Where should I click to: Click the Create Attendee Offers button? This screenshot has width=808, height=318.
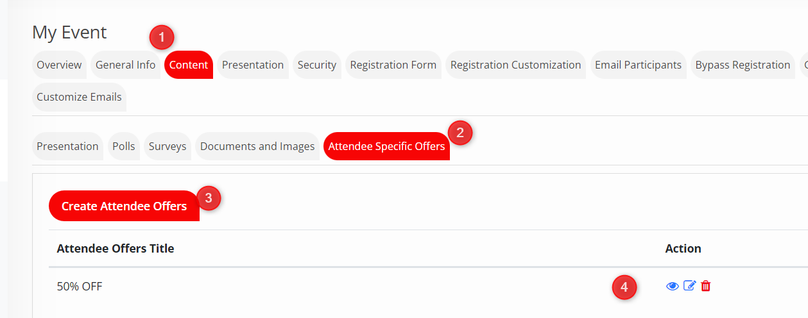124,206
